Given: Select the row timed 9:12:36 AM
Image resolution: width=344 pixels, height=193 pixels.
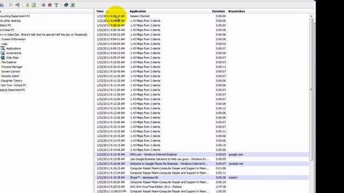Looking at the screenshot, I should 202,108.
